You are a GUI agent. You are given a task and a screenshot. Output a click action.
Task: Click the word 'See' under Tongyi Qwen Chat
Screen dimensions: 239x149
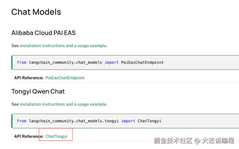point(15,104)
